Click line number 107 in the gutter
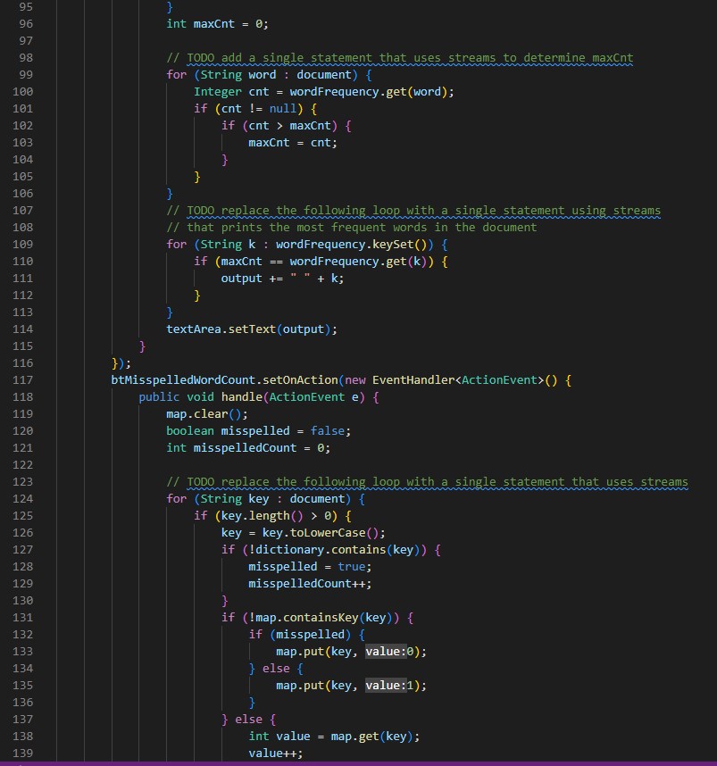Screen dimensions: 717x766 [x=26, y=210]
